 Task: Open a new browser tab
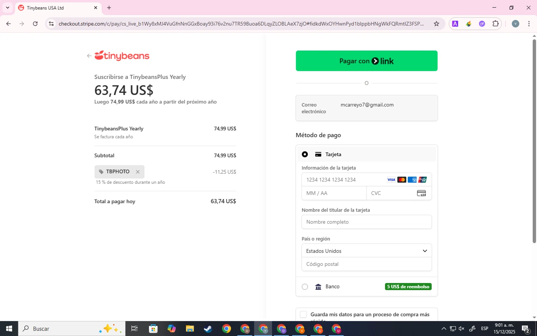tap(109, 8)
